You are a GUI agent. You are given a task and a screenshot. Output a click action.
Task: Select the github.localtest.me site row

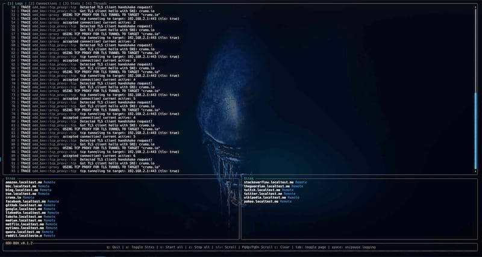click(30, 205)
